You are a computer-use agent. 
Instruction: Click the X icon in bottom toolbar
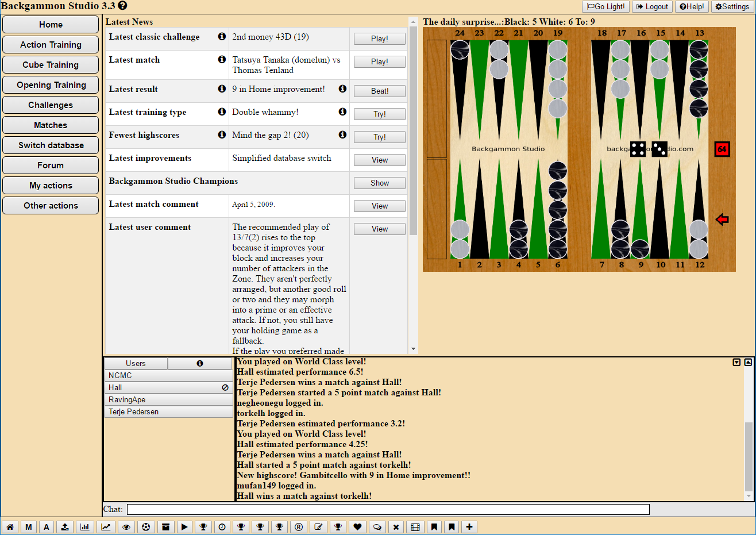[x=396, y=526]
